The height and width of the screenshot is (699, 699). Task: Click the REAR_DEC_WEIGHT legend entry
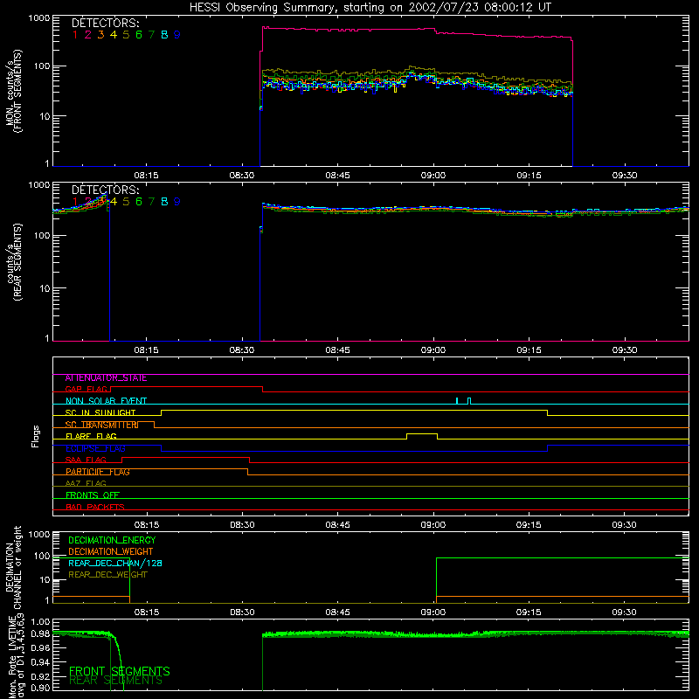pos(107,575)
